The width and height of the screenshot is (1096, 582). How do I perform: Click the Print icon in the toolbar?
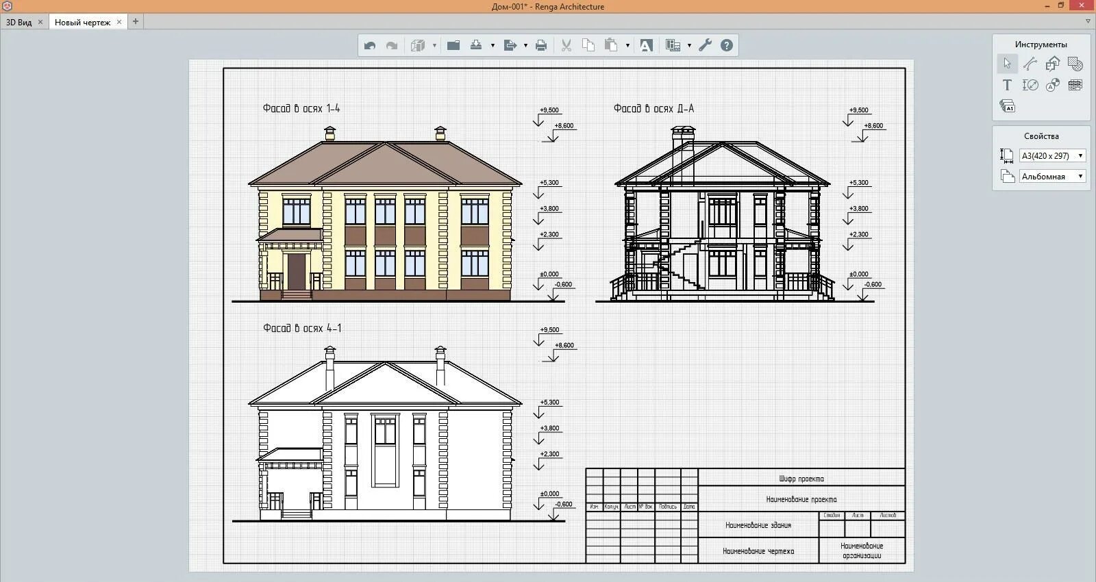click(541, 45)
